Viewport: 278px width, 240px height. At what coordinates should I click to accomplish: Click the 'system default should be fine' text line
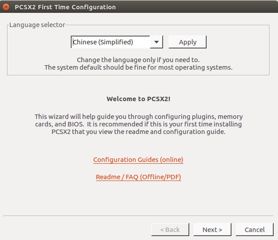[138, 67]
